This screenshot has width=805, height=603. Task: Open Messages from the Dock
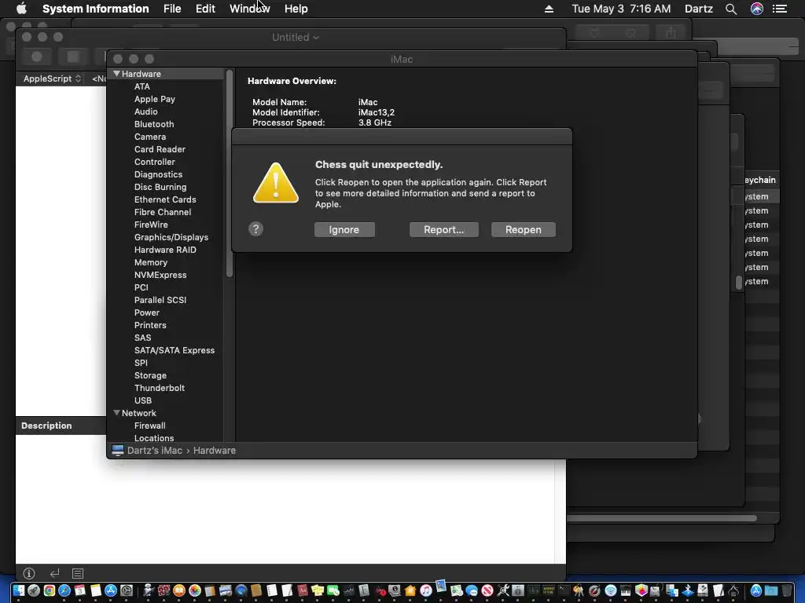point(472,590)
